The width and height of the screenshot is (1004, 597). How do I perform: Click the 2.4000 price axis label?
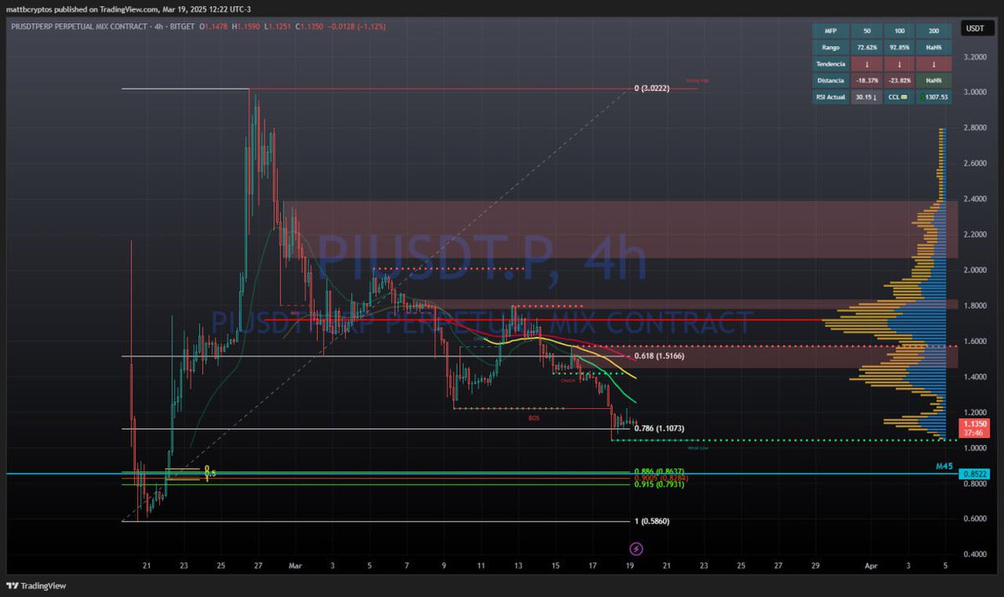coord(976,199)
